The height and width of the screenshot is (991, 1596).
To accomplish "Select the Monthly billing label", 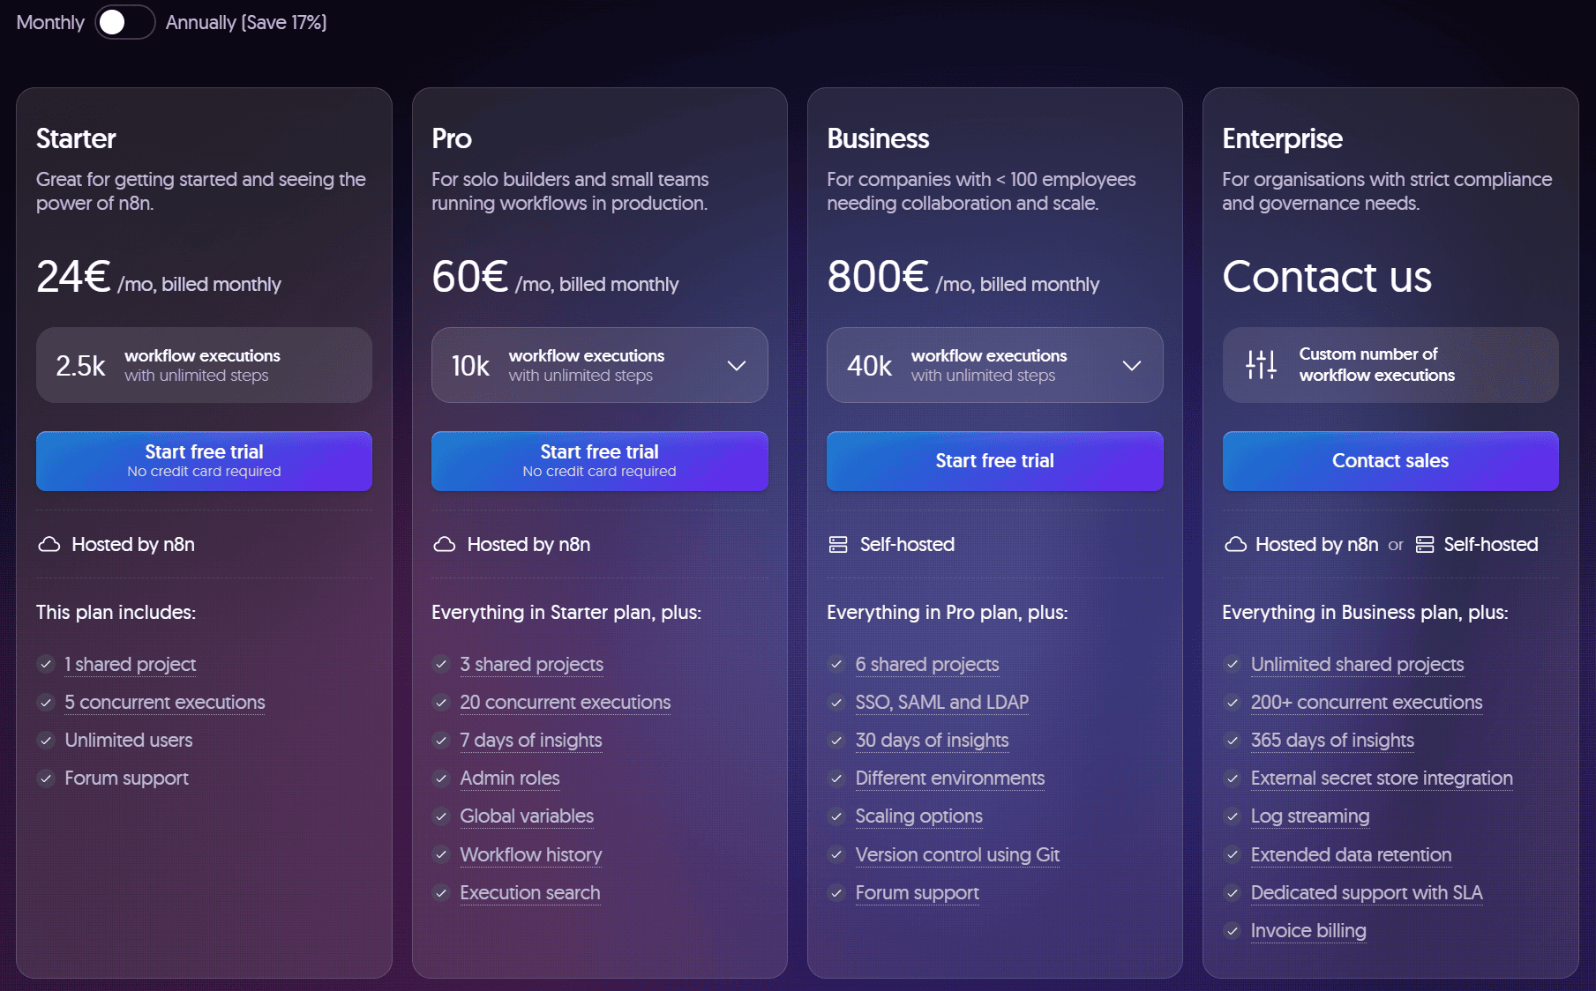I will tap(50, 23).
